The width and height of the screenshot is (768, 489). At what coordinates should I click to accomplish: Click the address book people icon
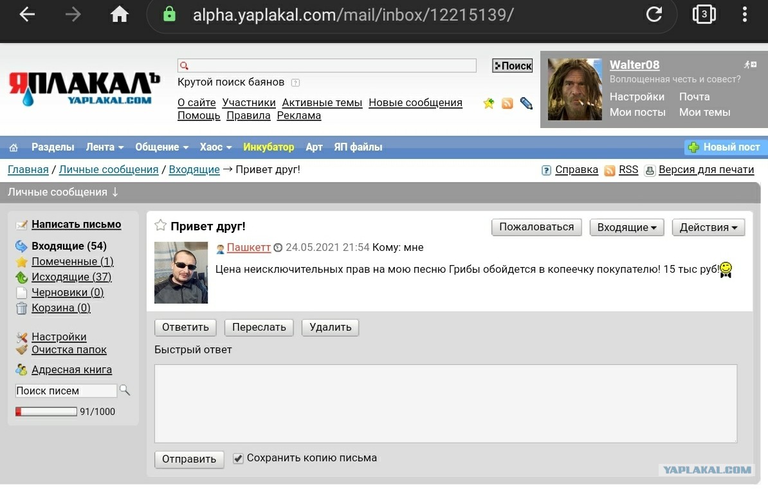coord(21,369)
